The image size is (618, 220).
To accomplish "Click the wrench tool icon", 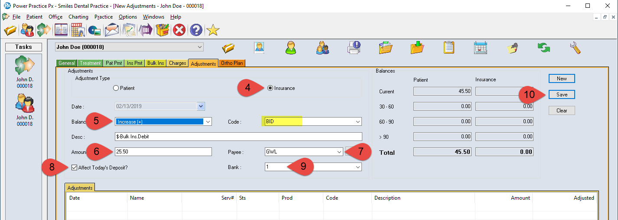I will [575, 47].
